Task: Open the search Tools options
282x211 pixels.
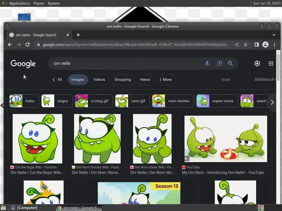Action: point(226,79)
